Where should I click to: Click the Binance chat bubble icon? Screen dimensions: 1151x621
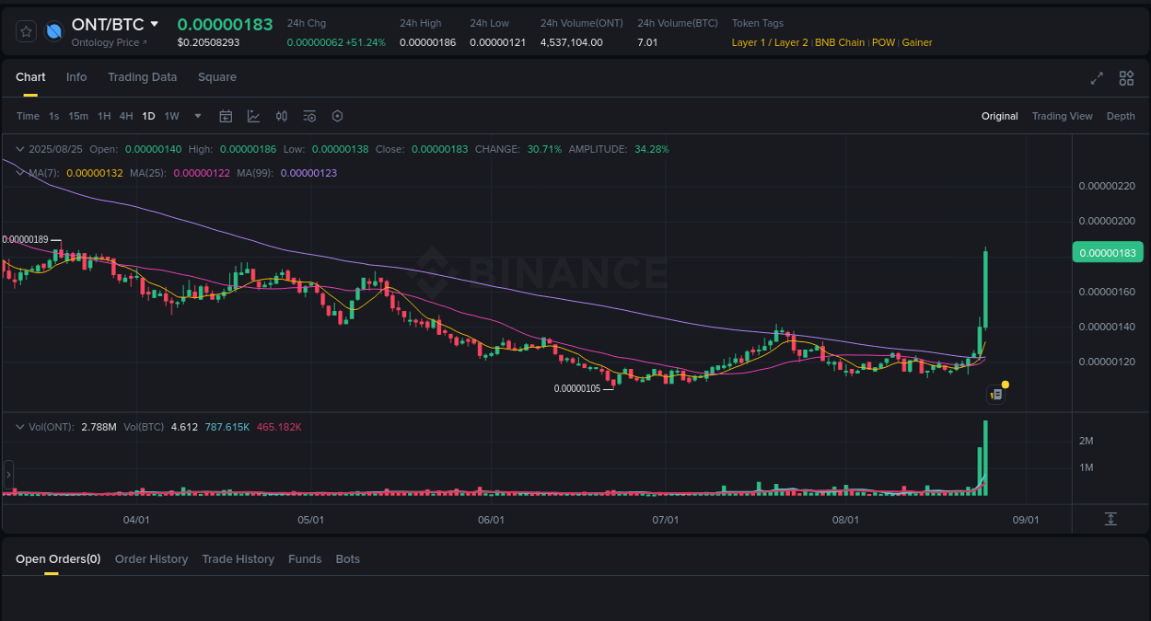[x=995, y=393]
